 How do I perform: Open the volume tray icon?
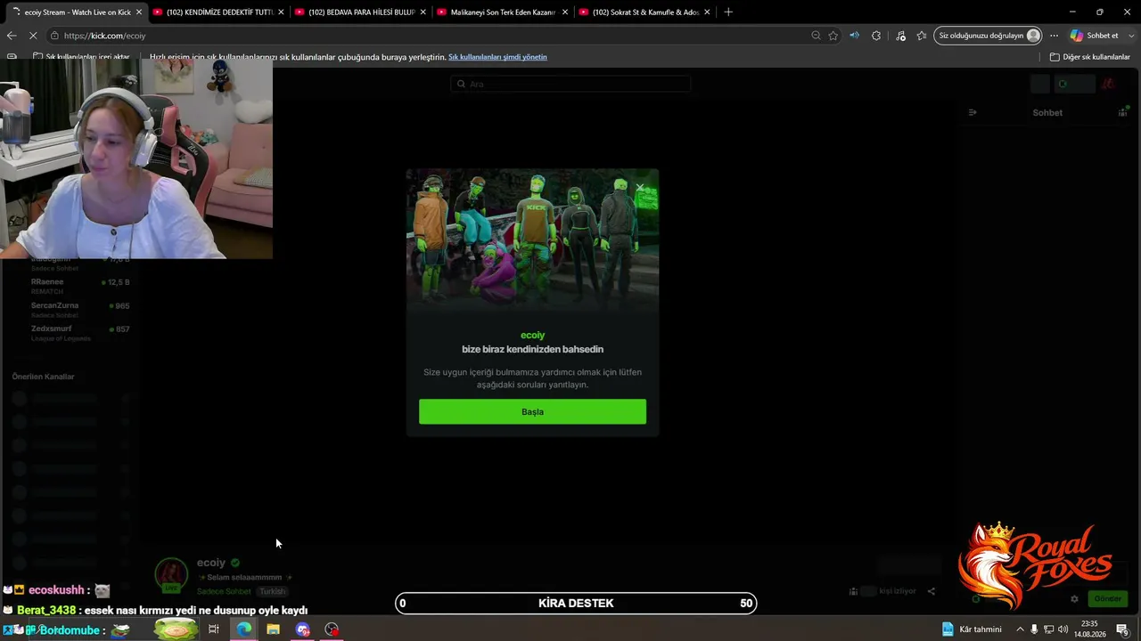pos(1063,629)
